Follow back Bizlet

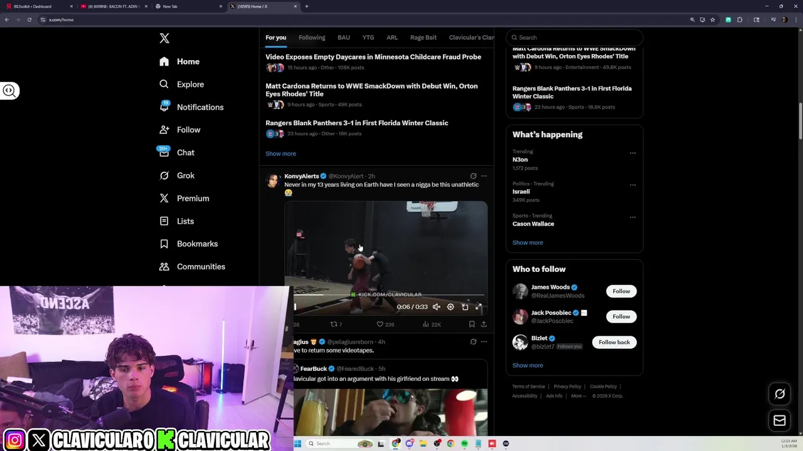[614, 342]
